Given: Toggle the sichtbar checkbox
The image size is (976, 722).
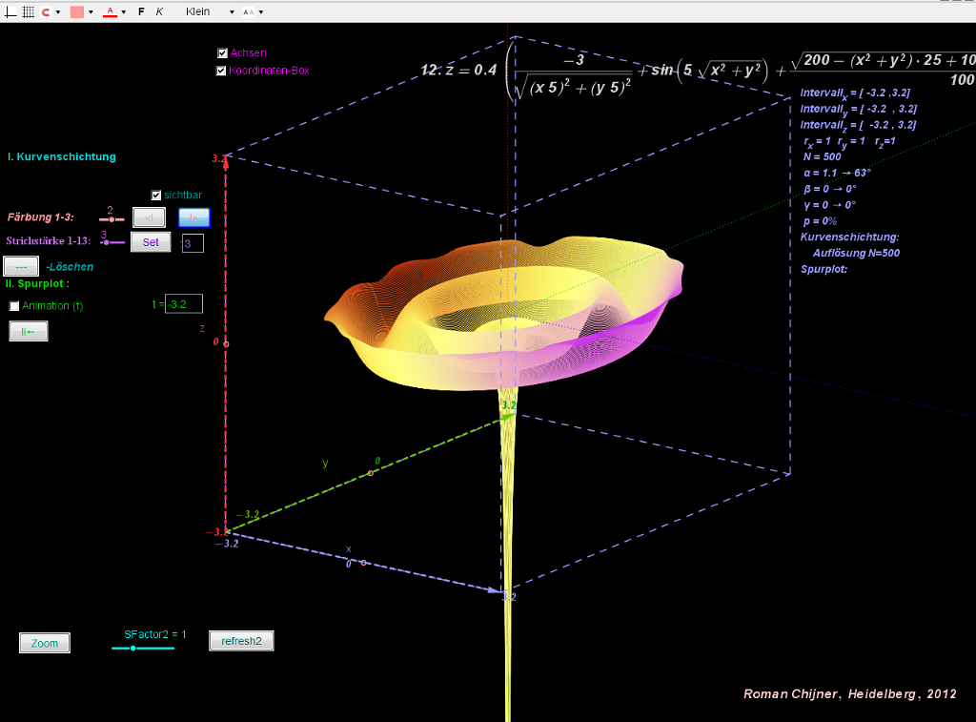Looking at the screenshot, I should pyautogui.click(x=156, y=195).
